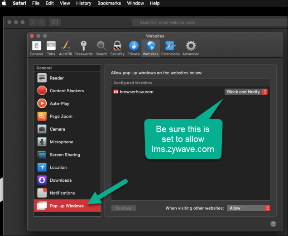Click the Remove button
The image size is (288, 236).
(123, 208)
